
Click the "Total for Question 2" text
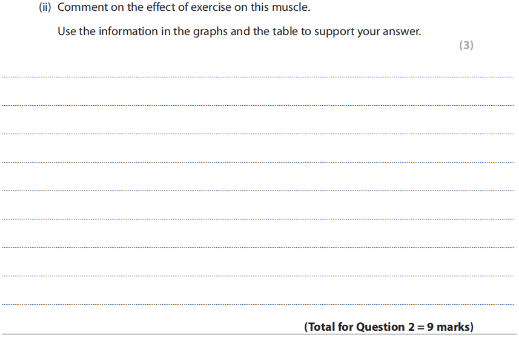[x=355, y=327]
